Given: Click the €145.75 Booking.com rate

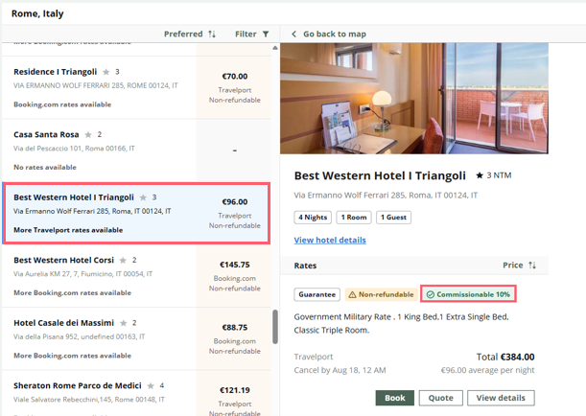Looking at the screenshot, I should pyautogui.click(x=234, y=276).
